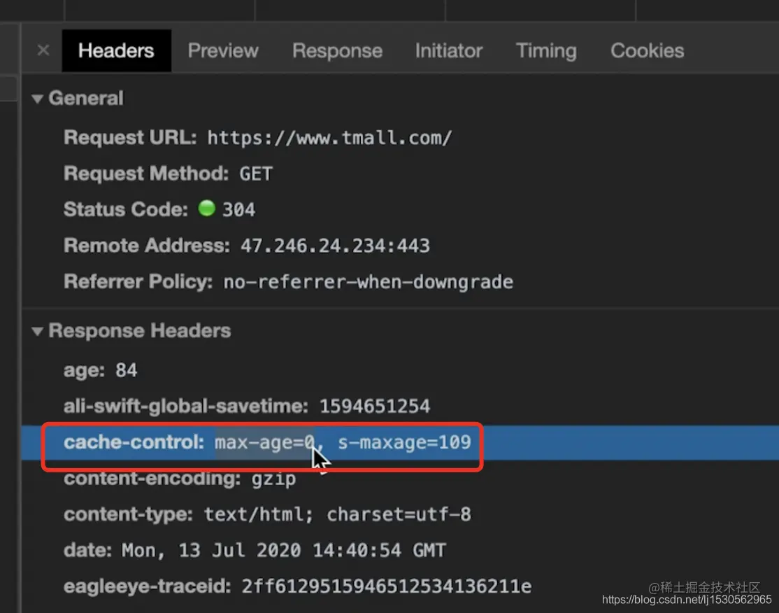The image size is (779, 613).
Task: Open the Timing tab
Action: [546, 50]
